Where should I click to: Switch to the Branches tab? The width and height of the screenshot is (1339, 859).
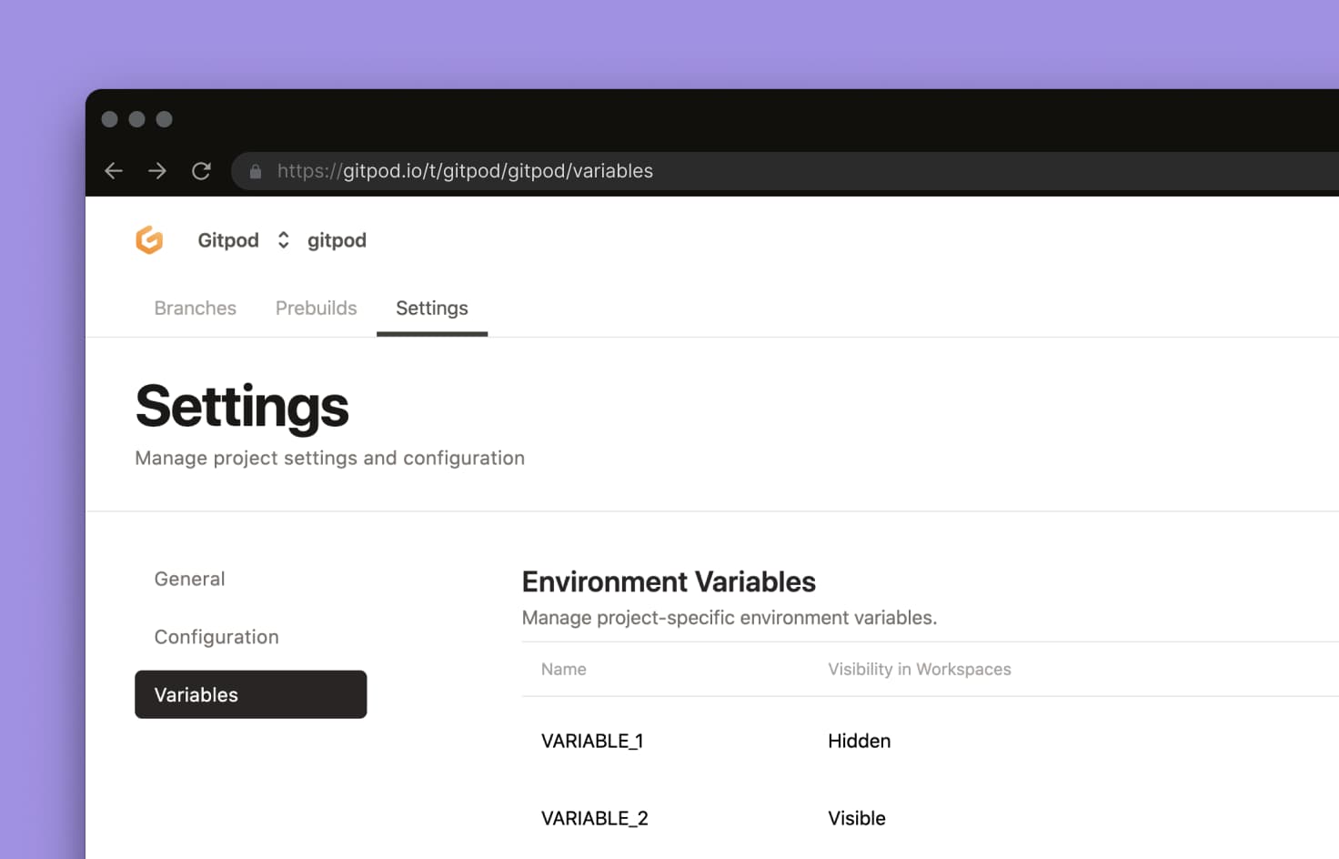[x=195, y=308]
